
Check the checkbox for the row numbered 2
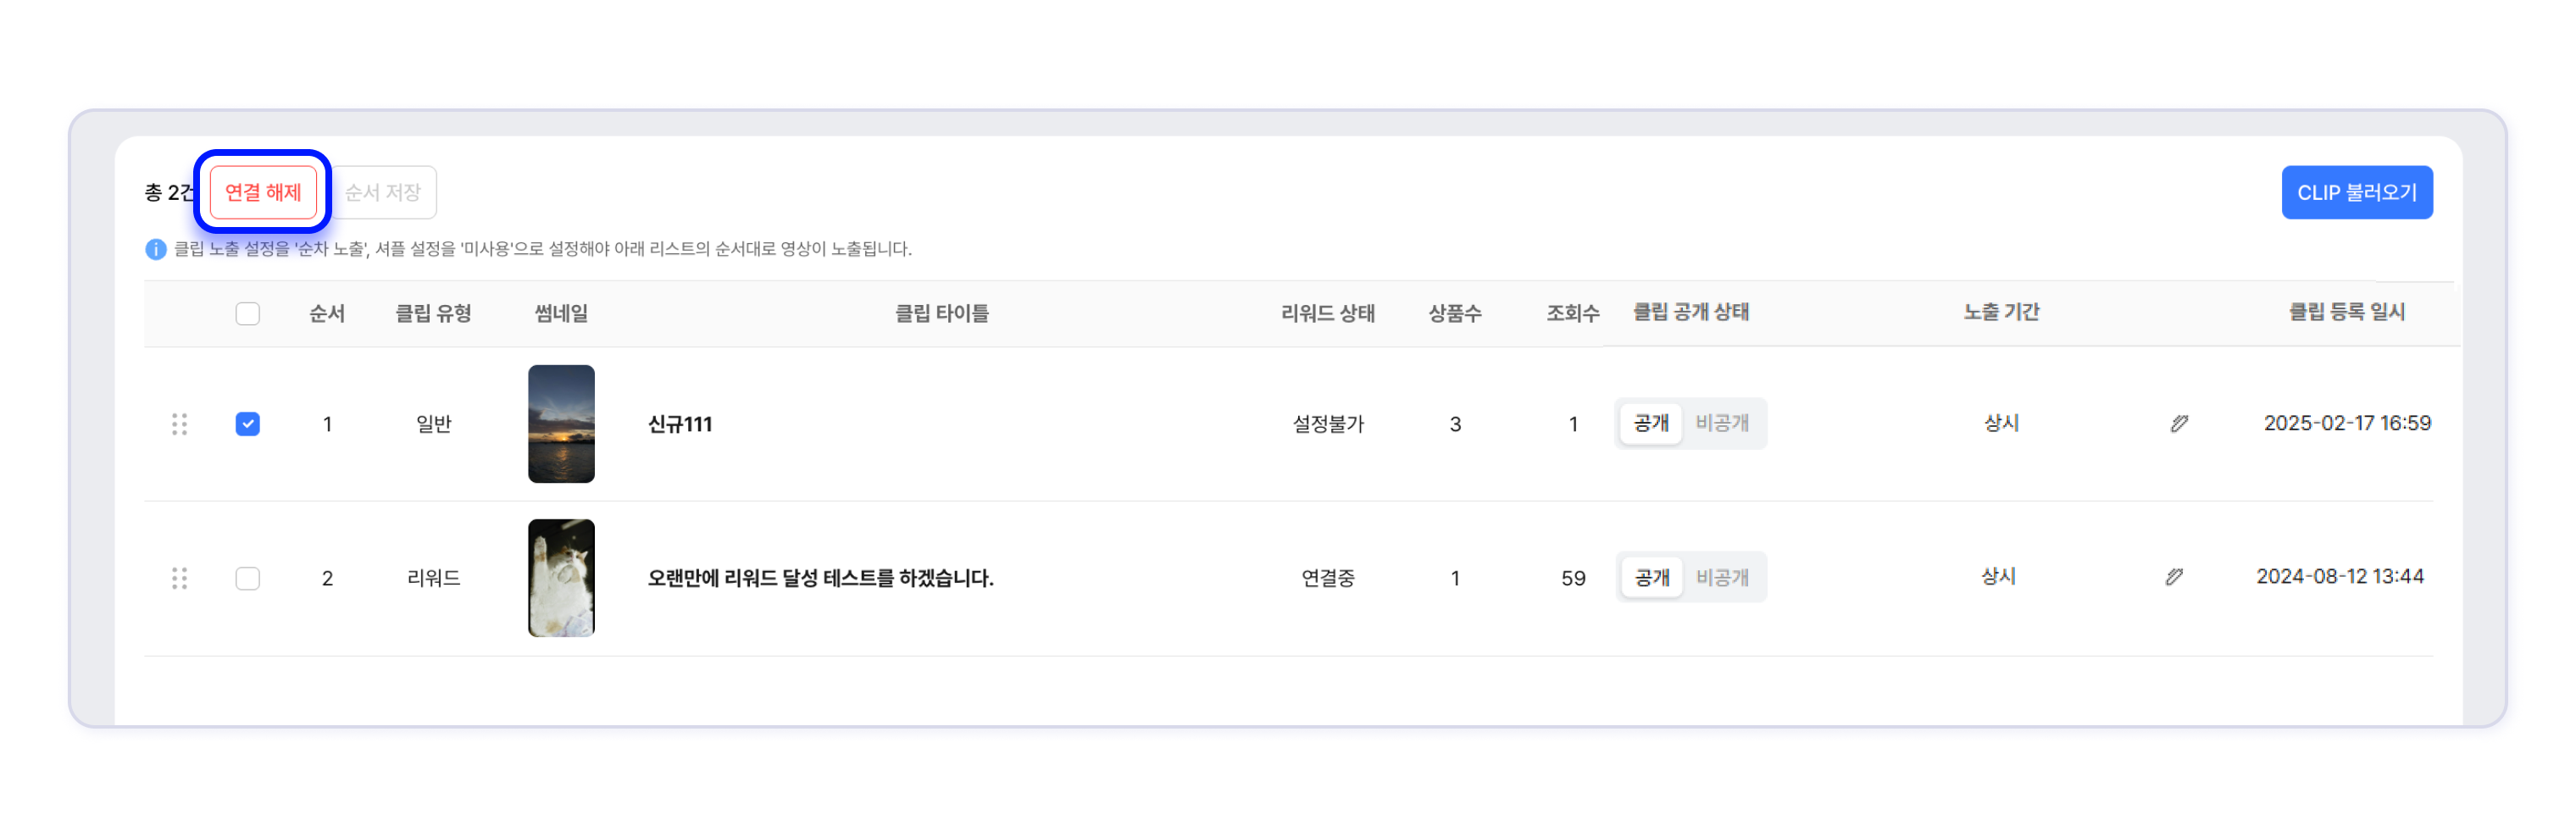pos(247,578)
